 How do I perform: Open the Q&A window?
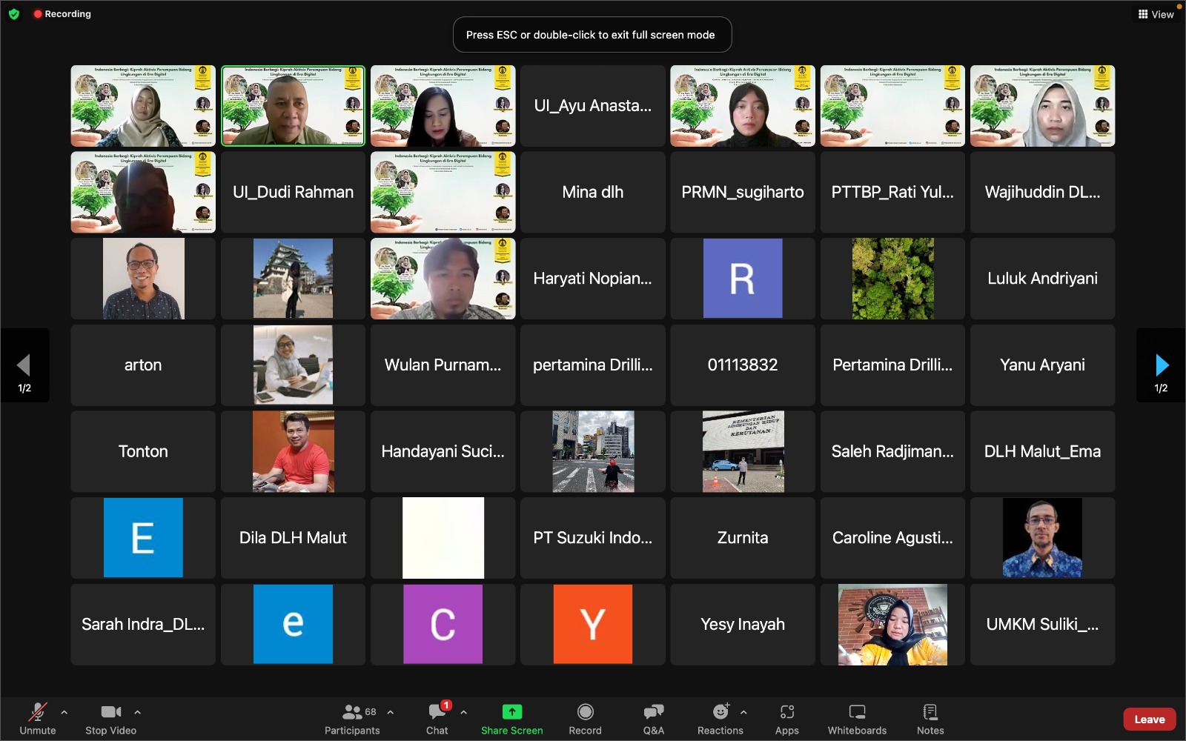click(653, 718)
